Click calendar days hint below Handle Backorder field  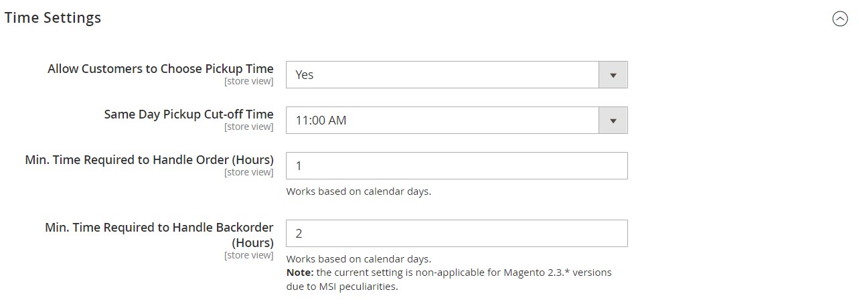point(358,259)
